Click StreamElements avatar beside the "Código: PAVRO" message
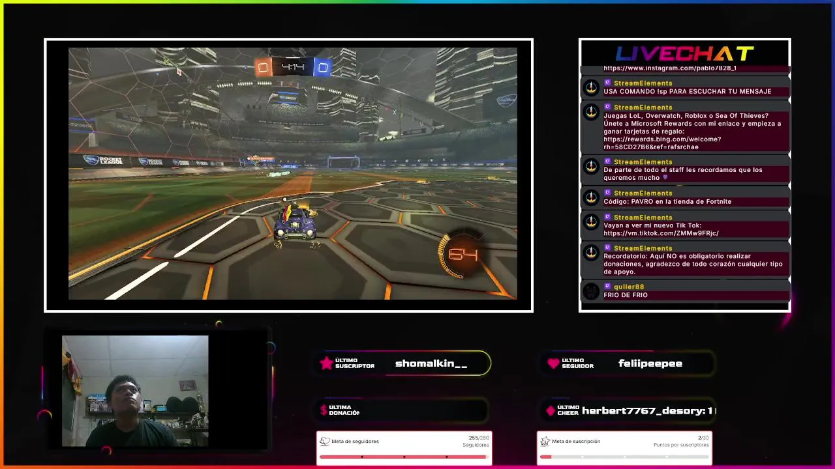The height and width of the screenshot is (469, 835). point(591,197)
